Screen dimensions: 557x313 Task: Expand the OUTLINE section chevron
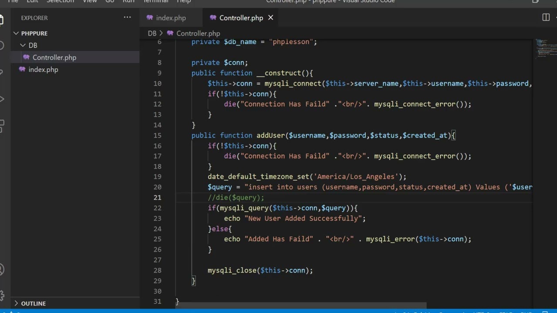click(x=16, y=303)
